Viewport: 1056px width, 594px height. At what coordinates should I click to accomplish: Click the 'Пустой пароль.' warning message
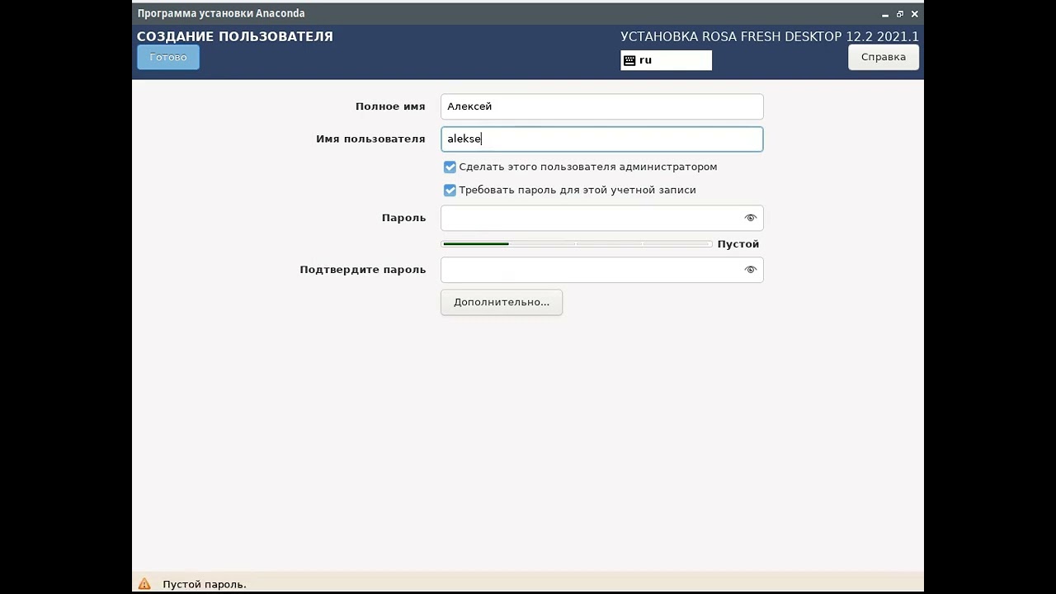[205, 584]
